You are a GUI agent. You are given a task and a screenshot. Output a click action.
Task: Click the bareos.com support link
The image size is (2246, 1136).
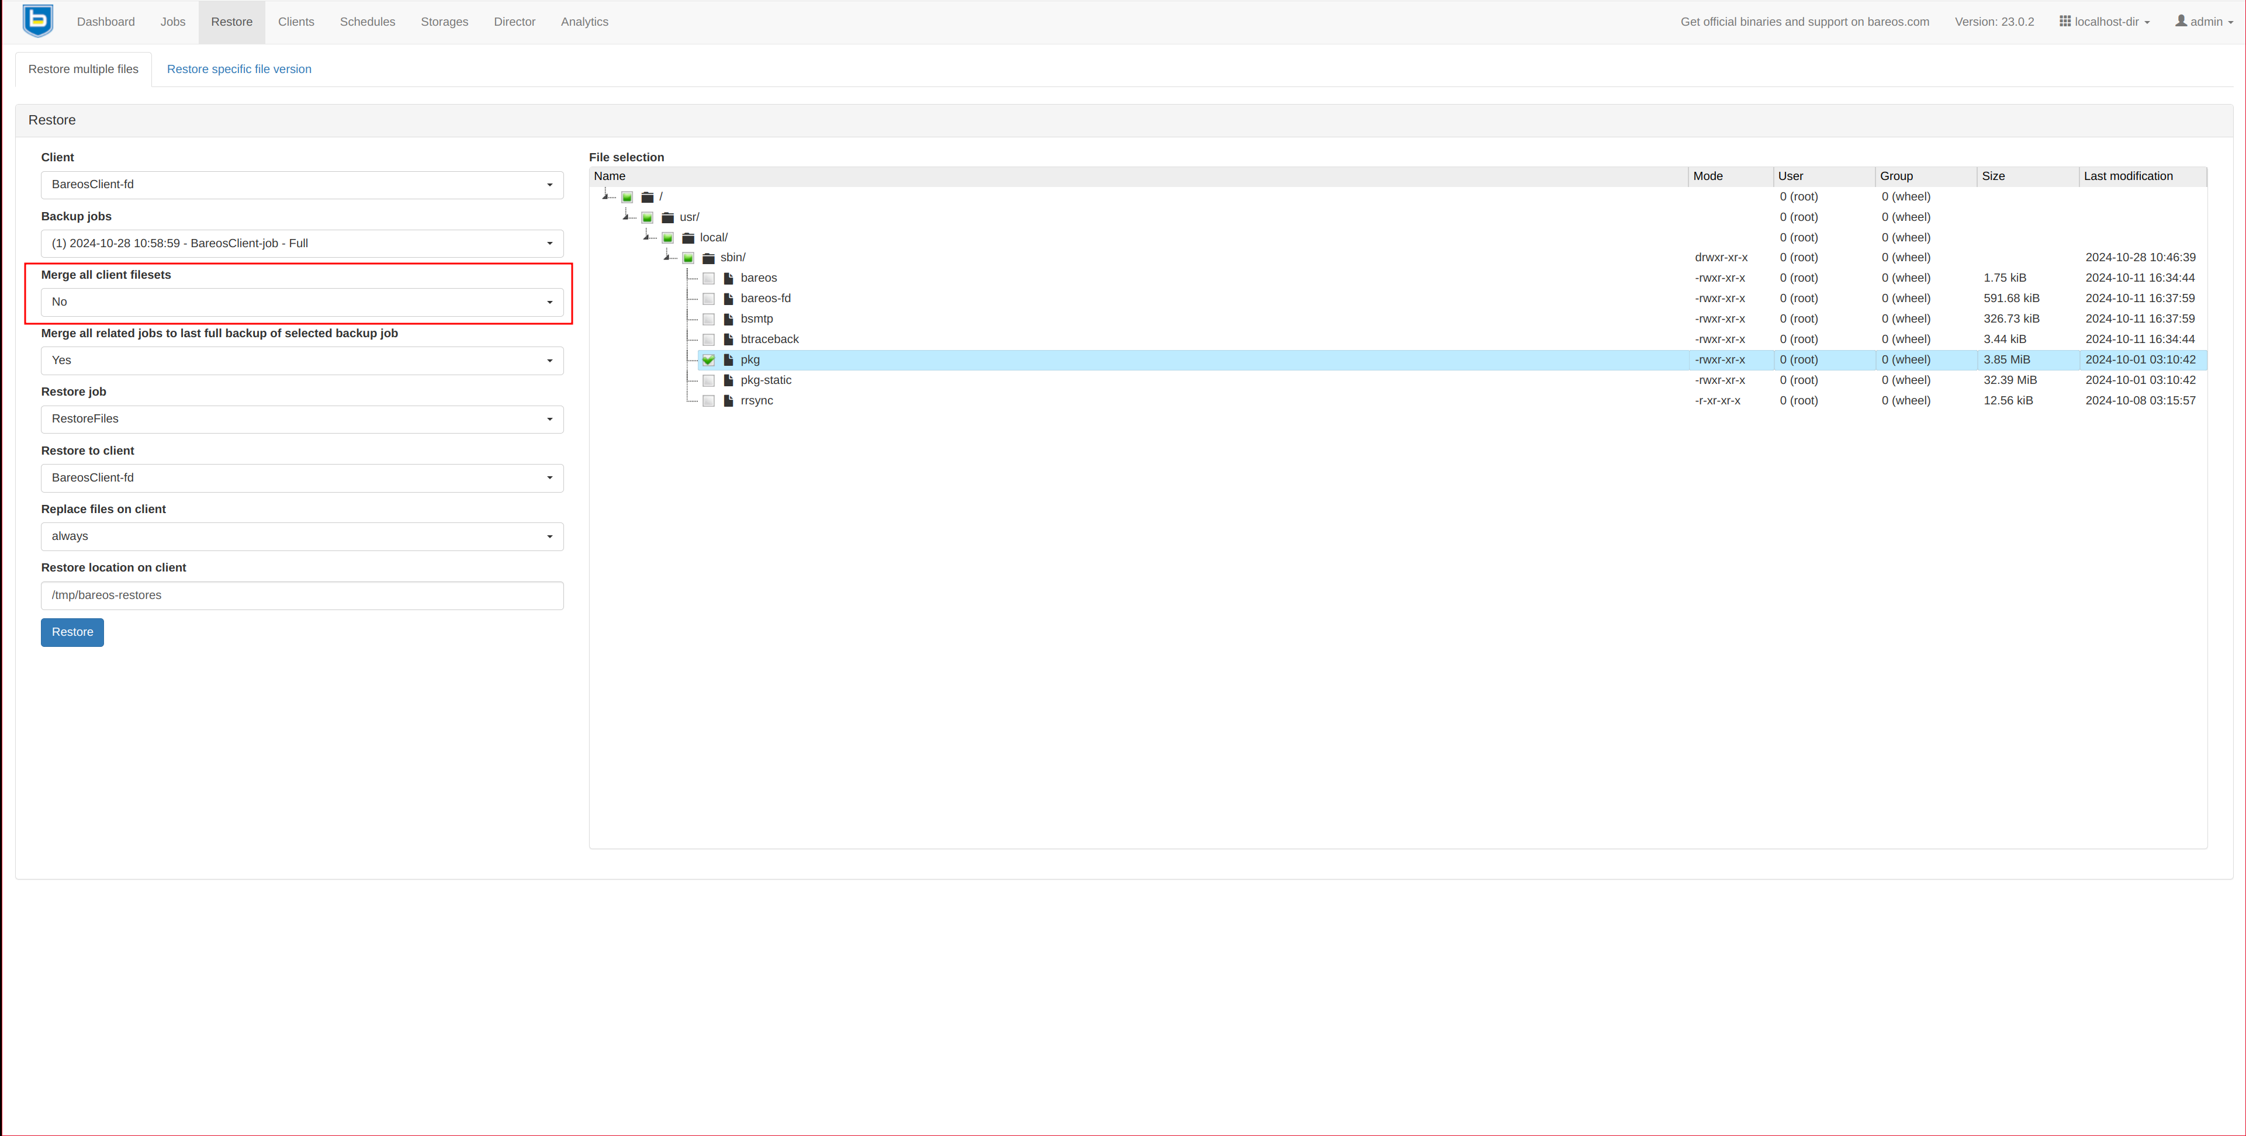(x=1804, y=22)
